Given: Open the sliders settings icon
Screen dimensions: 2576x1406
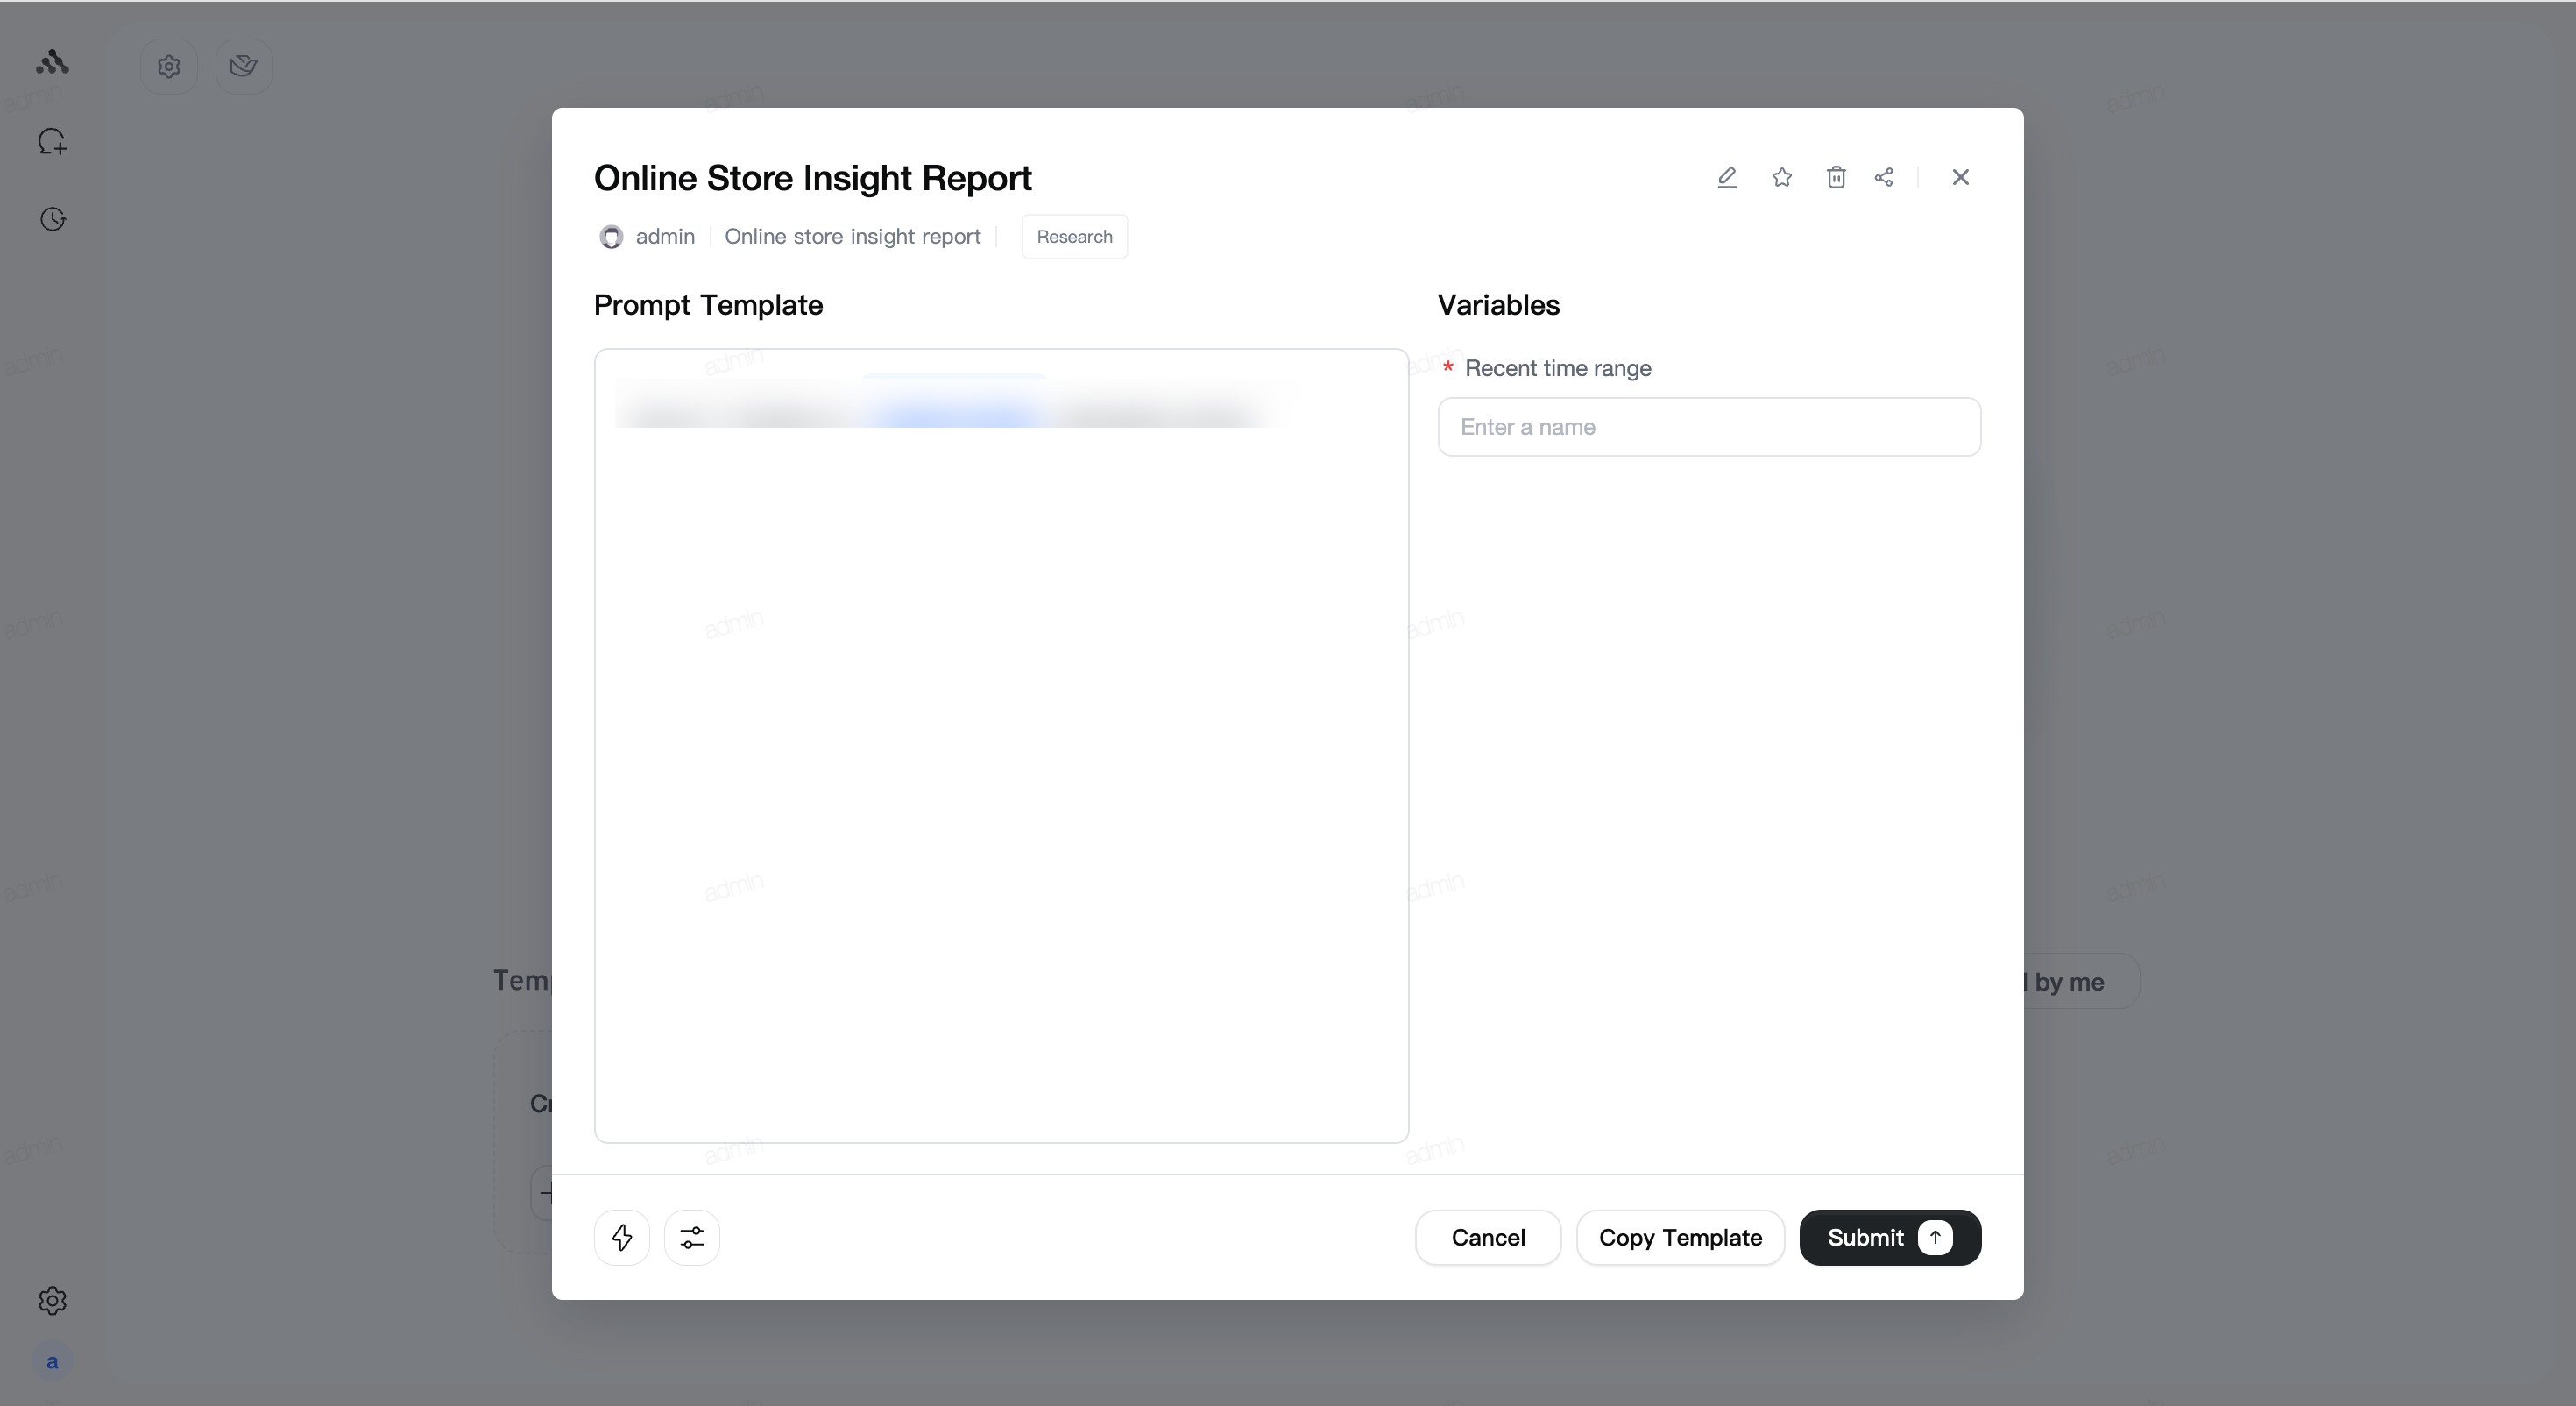Looking at the screenshot, I should coord(692,1237).
